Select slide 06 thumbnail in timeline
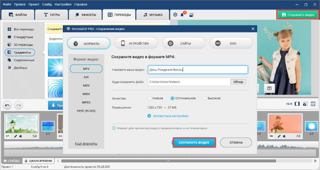 pos(285,124)
